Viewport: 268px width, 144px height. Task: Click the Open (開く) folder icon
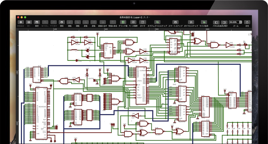29,22
